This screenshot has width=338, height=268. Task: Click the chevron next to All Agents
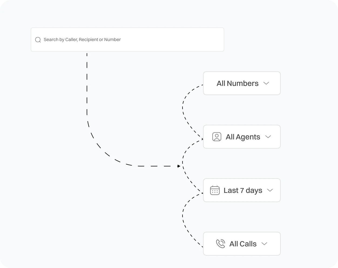tap(268, 137)
